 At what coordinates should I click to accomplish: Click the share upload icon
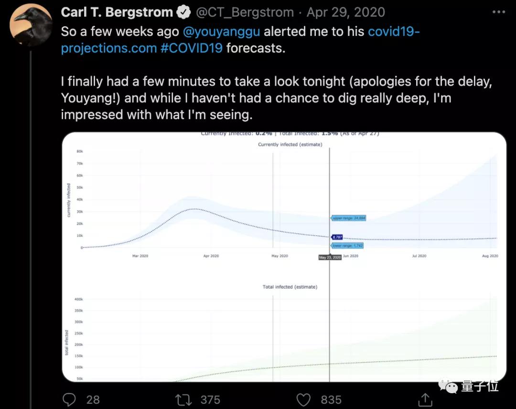(425, 399)
